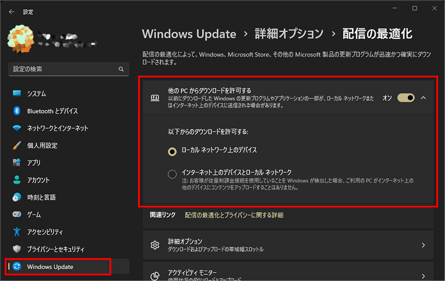Click 詳細オプション row title text
445x281 pixels.
click(185, 241)
